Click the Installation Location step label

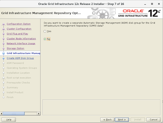click(18, 73)
